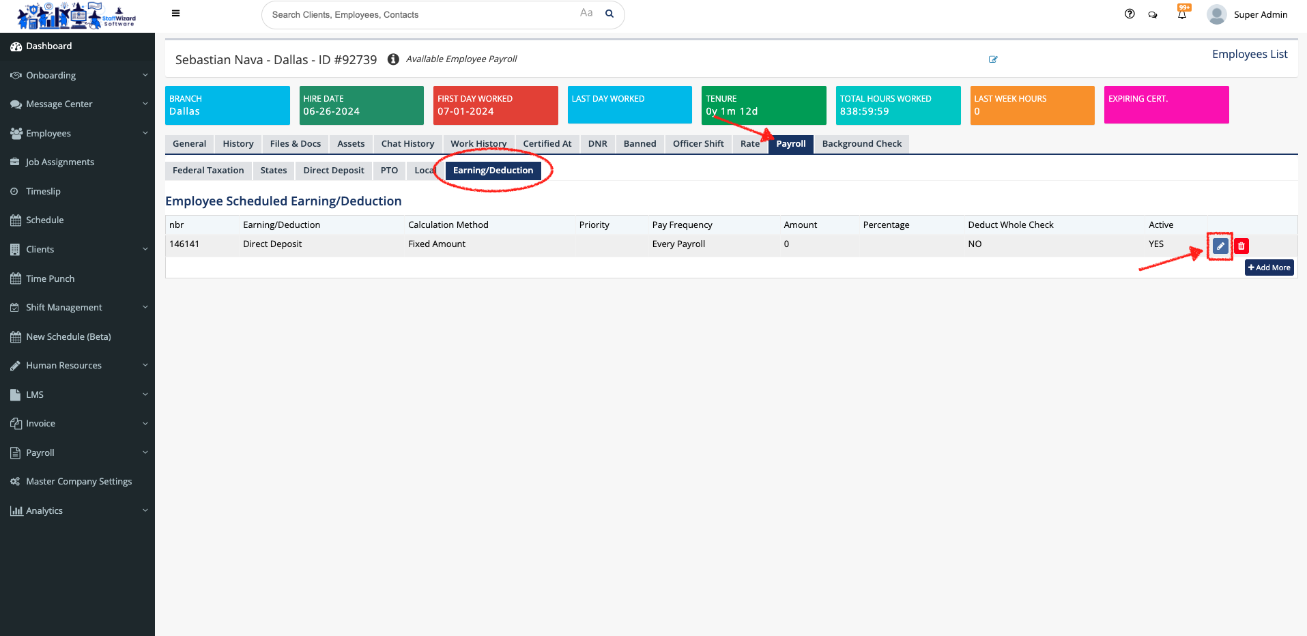Screen dimensions: 1307x636
Task: Open the Direct Deposit sub-tab
Action: coord(334,171)
